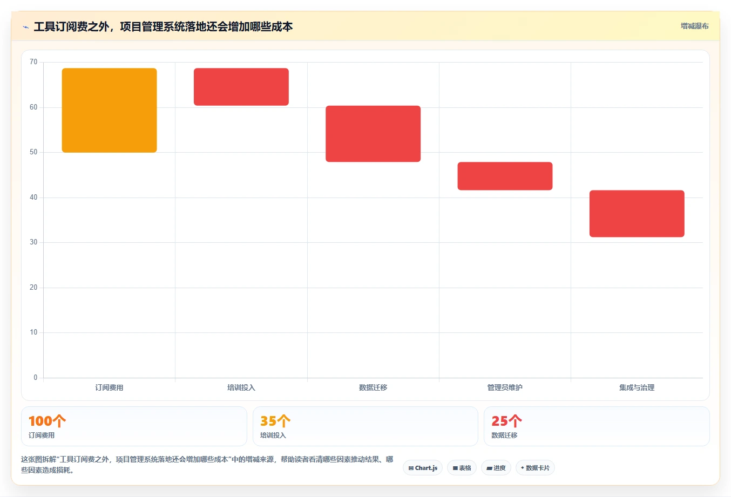
Task: Click the 培训投入 x-axis label
Action: pyautogui.click(x=241, y=387)
